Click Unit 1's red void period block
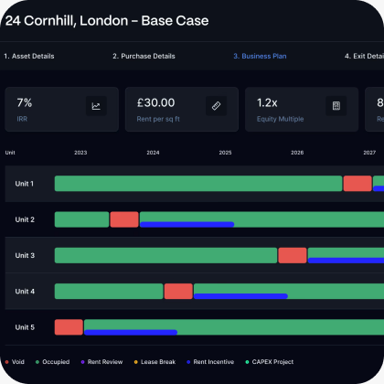This screenshot has width=384, height=384. (357, 184)
